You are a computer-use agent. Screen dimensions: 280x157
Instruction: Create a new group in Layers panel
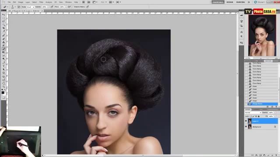(x=268, y=155)
